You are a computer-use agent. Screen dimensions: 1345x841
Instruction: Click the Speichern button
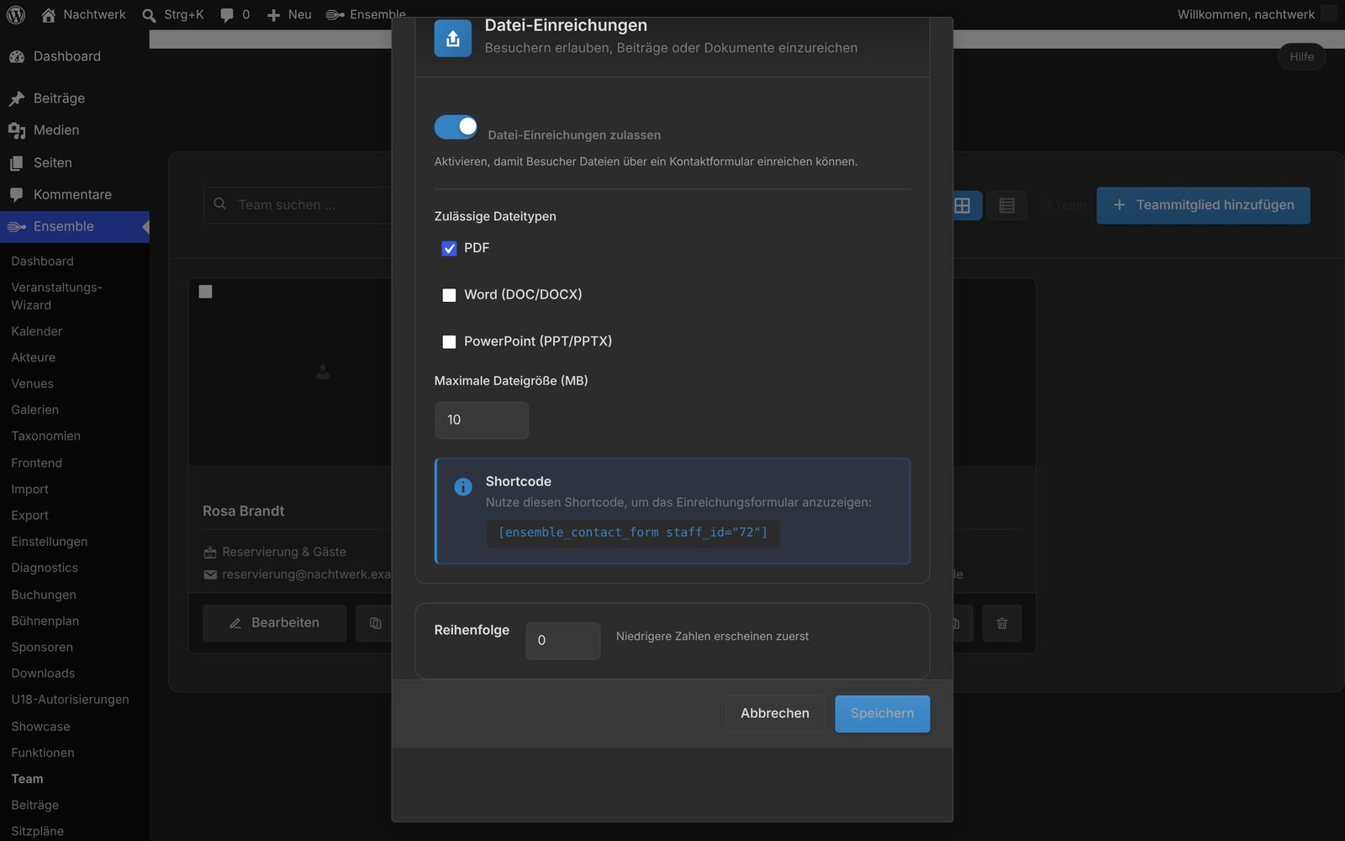pyautogui.click(x=882, y=713)
